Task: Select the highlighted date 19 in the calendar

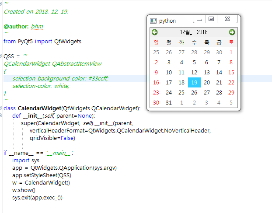Action: [194, 82]
